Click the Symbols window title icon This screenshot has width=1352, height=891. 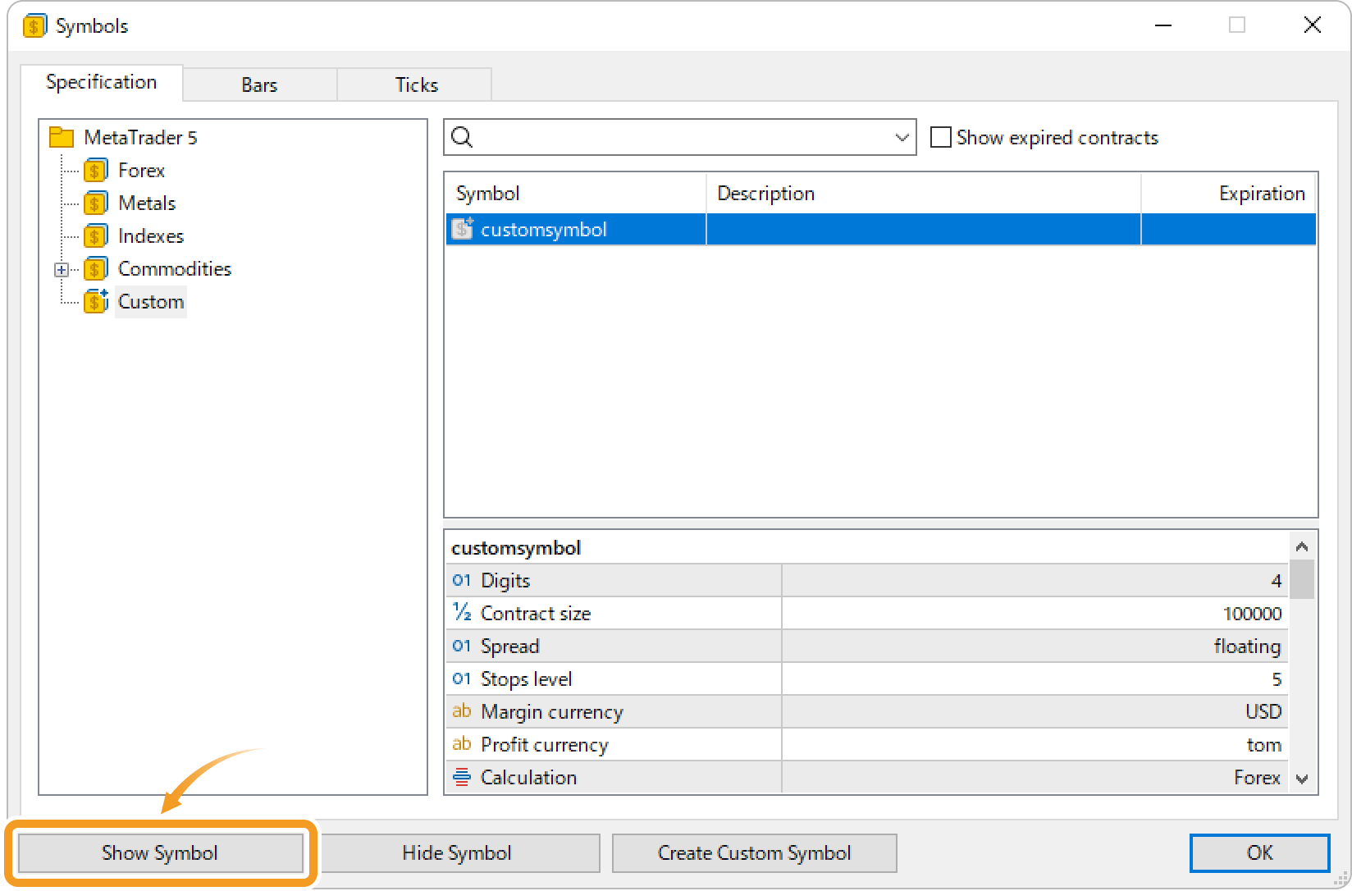coord(34,26)
